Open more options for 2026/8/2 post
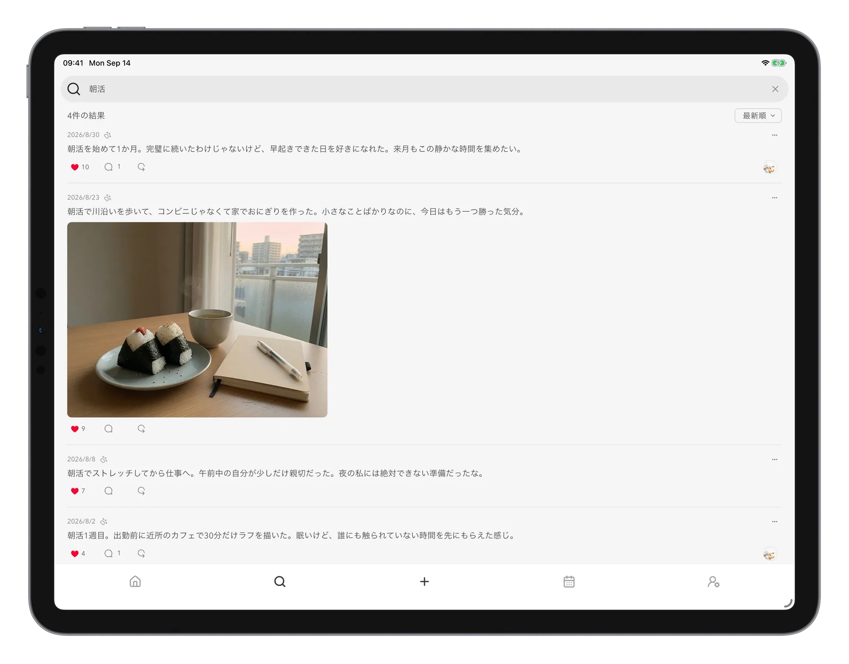 [x=775, y=522]
